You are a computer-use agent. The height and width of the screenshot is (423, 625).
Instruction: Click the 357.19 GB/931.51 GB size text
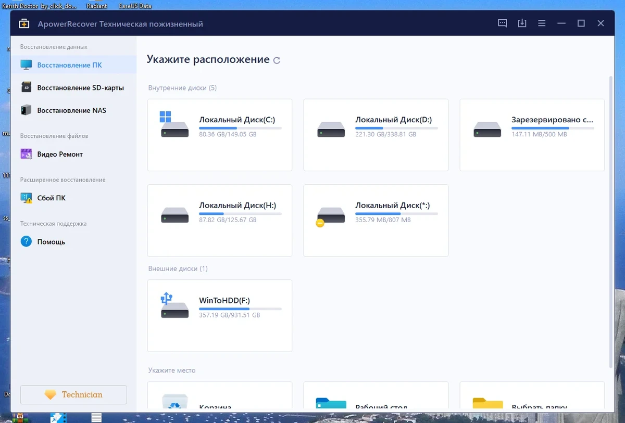pyautogui.click(x=229, y=315)
